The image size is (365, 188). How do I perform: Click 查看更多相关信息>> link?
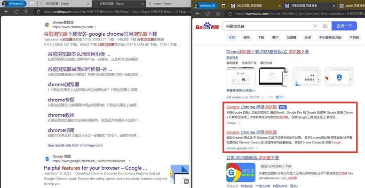[241, 90]
